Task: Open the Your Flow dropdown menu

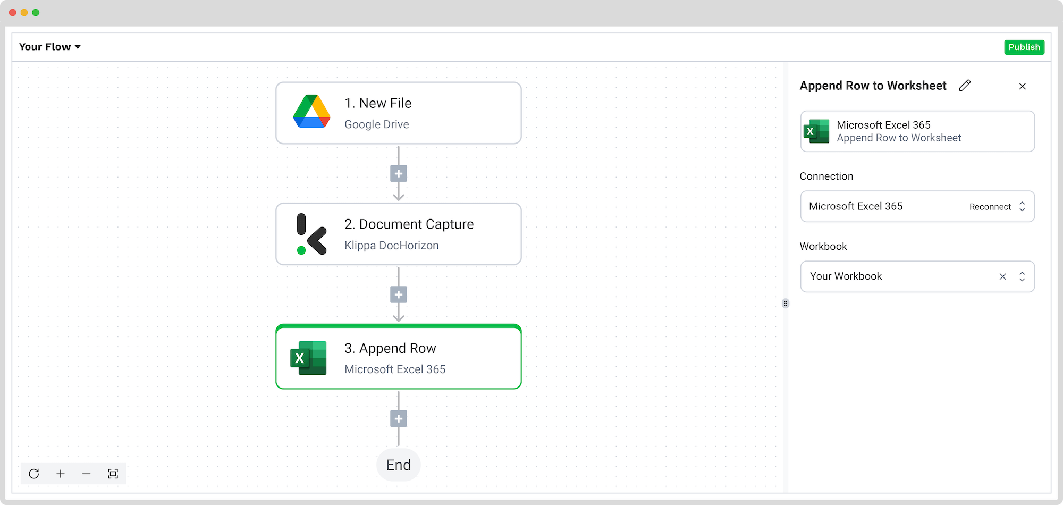Action: click(x=50, y=47)
